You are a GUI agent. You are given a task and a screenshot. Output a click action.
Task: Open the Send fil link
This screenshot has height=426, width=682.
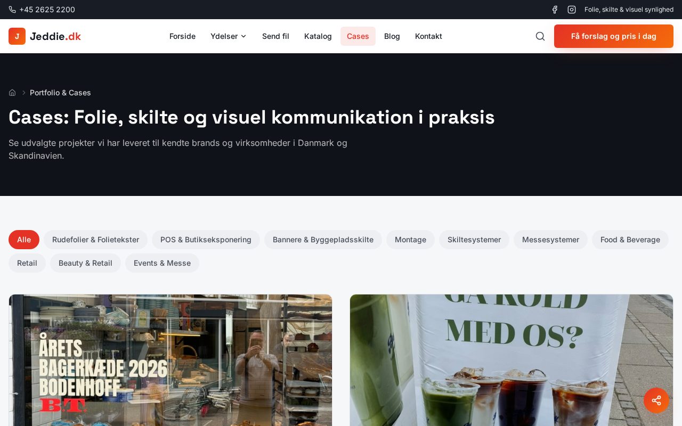275,36
